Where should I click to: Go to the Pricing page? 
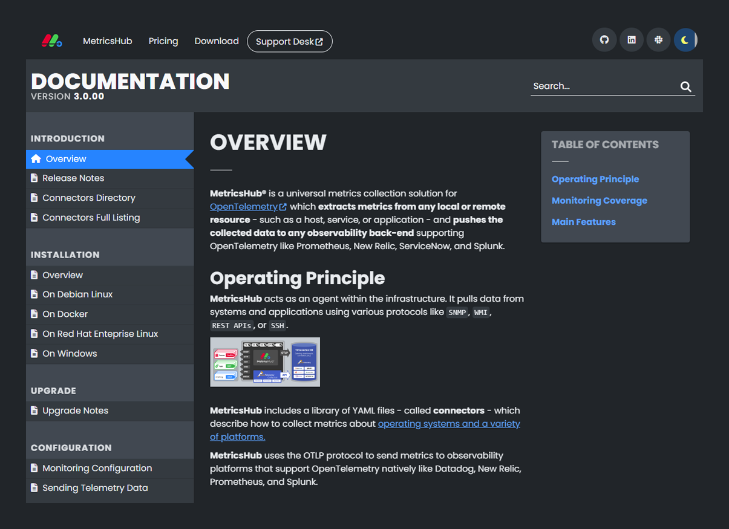(163, 41)
